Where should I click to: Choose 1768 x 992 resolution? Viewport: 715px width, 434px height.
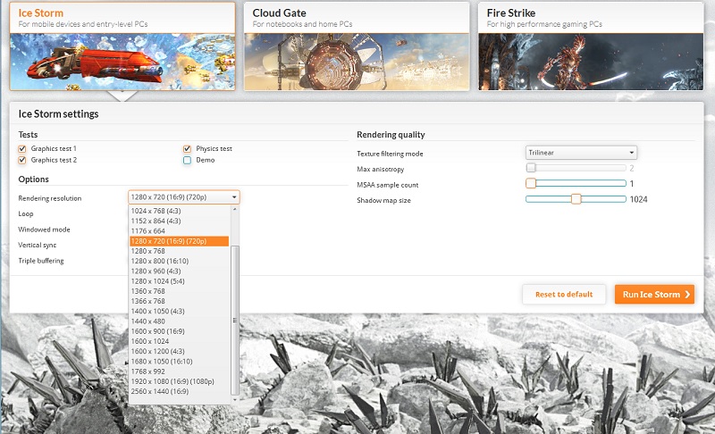[x=180, y=371]
